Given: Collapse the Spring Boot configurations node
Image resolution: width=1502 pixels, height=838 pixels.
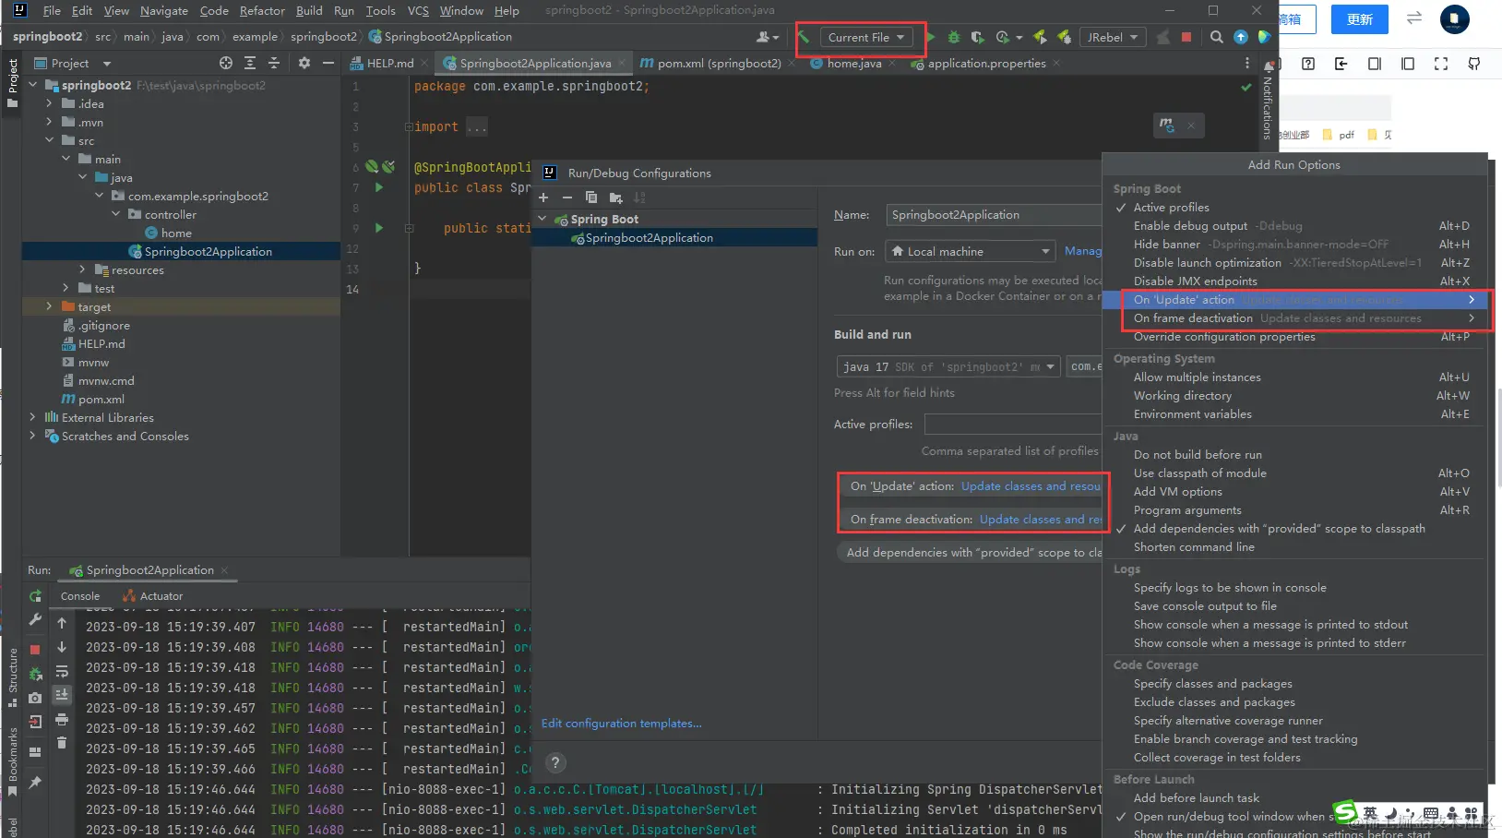Looking at the screenshot, I should click(542, 220).
